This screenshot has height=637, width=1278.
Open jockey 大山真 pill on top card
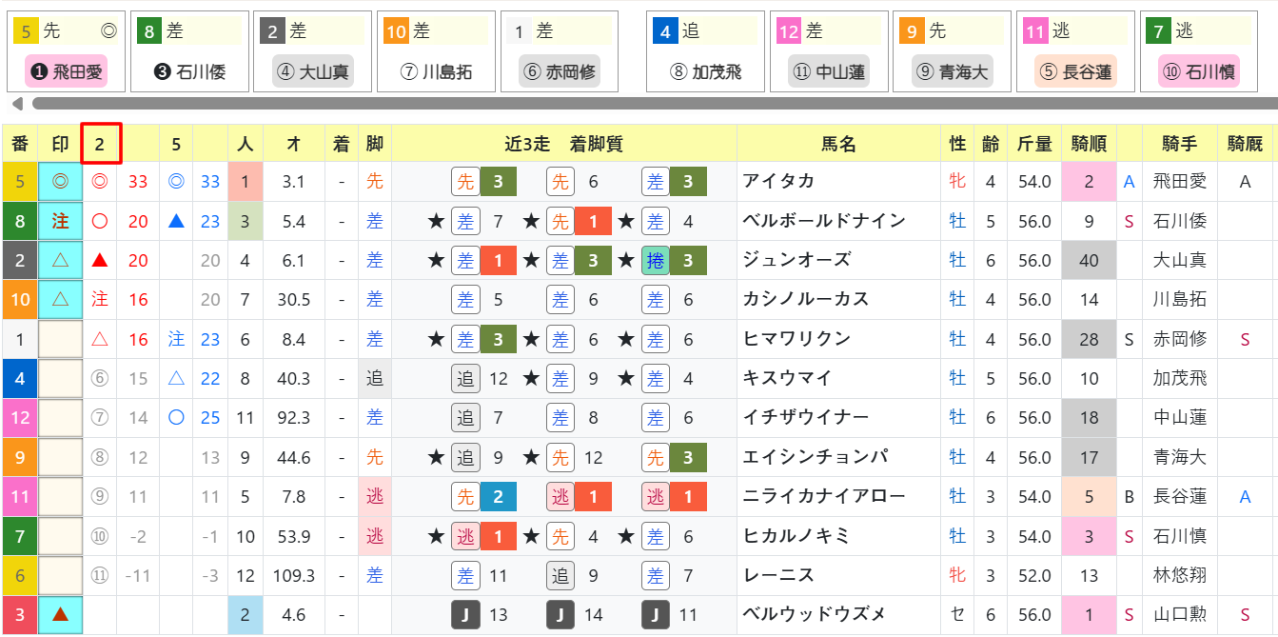(312, 71)
